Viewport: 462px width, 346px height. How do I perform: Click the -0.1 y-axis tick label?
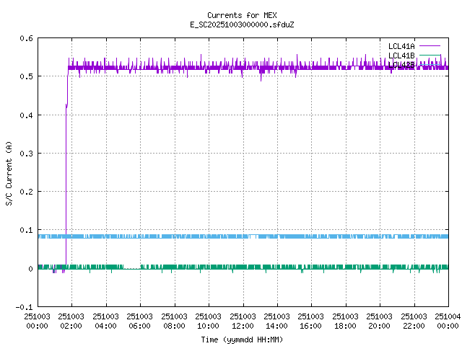click(24, 307)
